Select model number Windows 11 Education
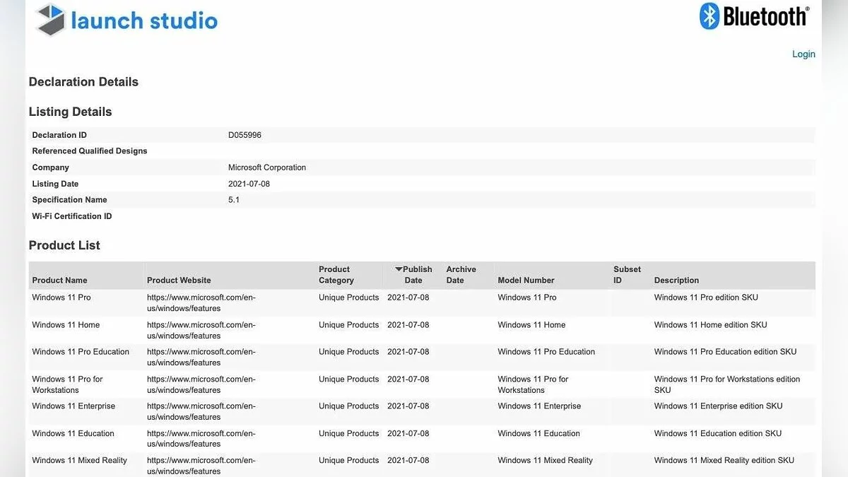 click(x=538, y=434)
